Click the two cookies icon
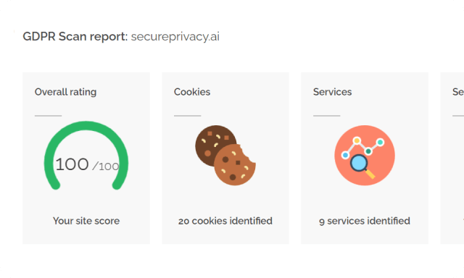The width and height of the screenshot is (464, 278). 225,156
